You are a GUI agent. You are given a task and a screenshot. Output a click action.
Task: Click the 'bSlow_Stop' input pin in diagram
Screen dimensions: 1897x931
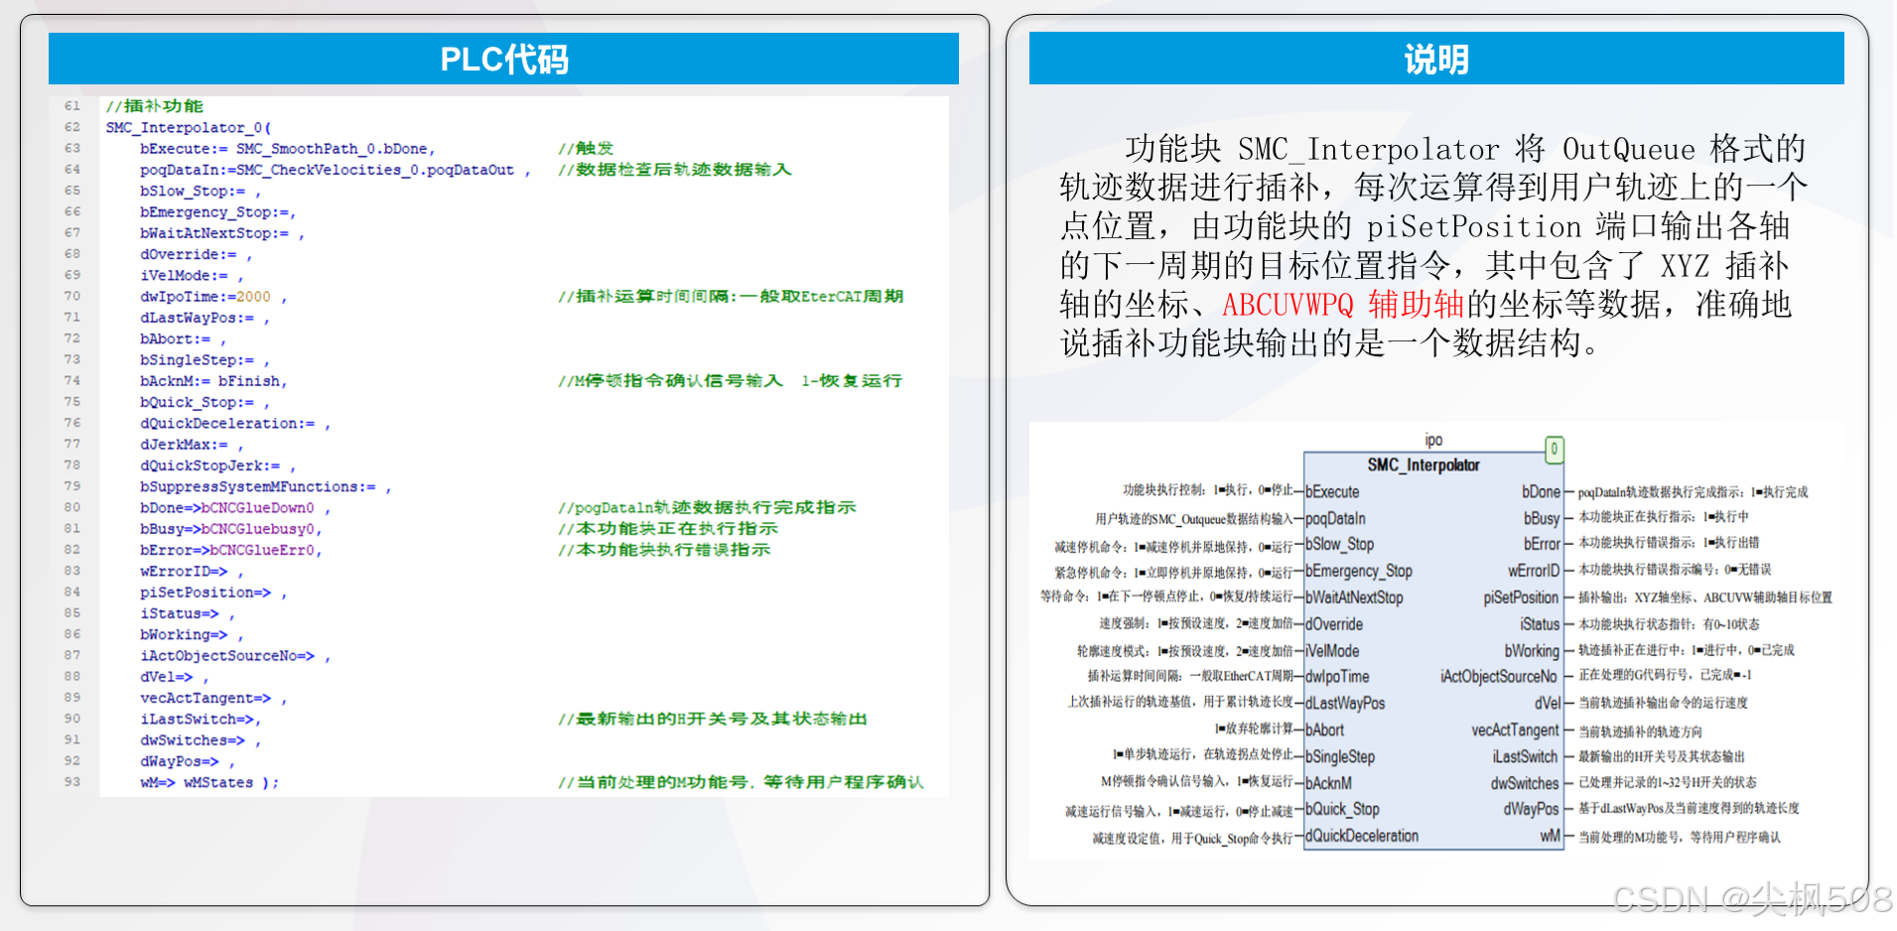tap(1339, 545)
